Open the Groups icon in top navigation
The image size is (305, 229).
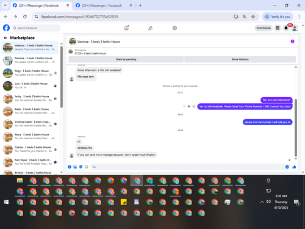174,28
